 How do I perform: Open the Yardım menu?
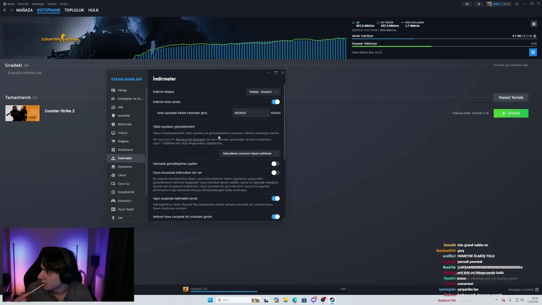coord(64,4)
